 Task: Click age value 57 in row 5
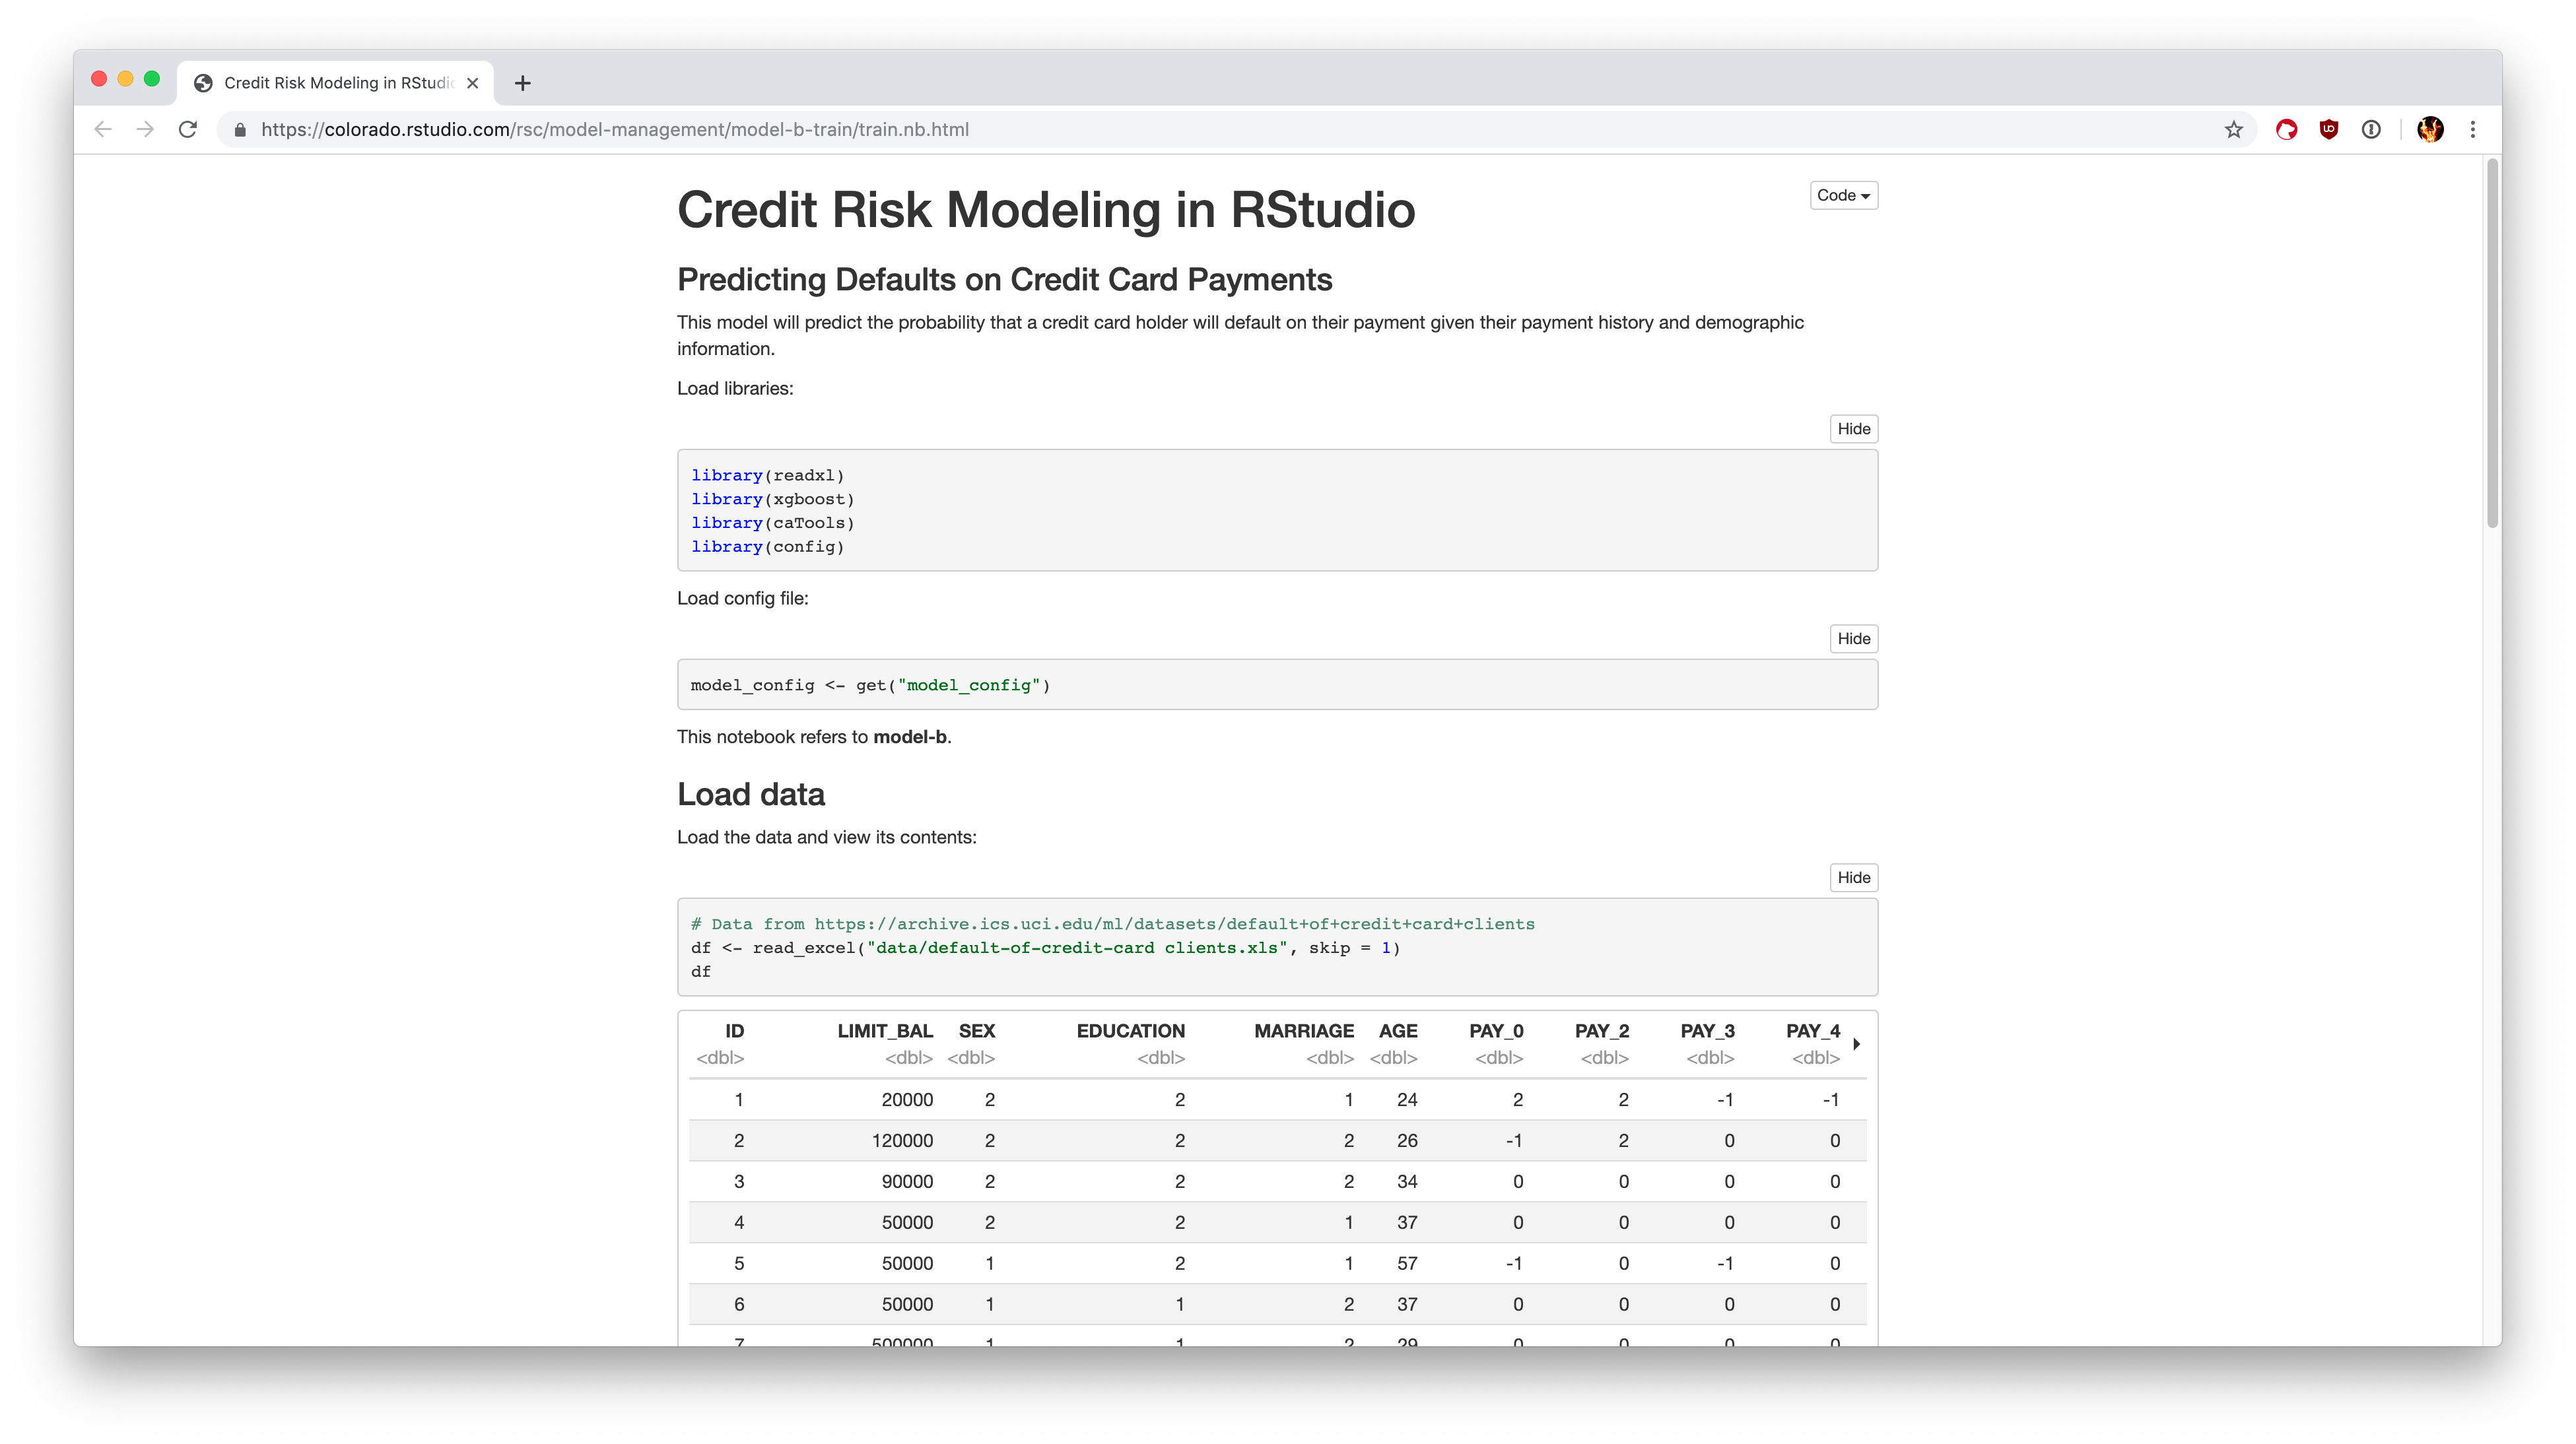[x=1407, y=1264]
